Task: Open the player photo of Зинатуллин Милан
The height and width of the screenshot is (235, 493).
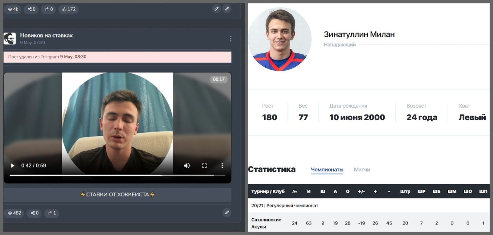Action: (x=280, y=39)
